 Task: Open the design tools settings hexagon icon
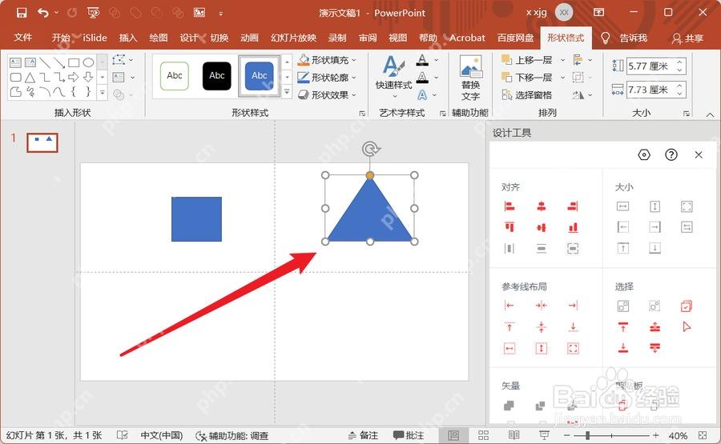point(644,154)
